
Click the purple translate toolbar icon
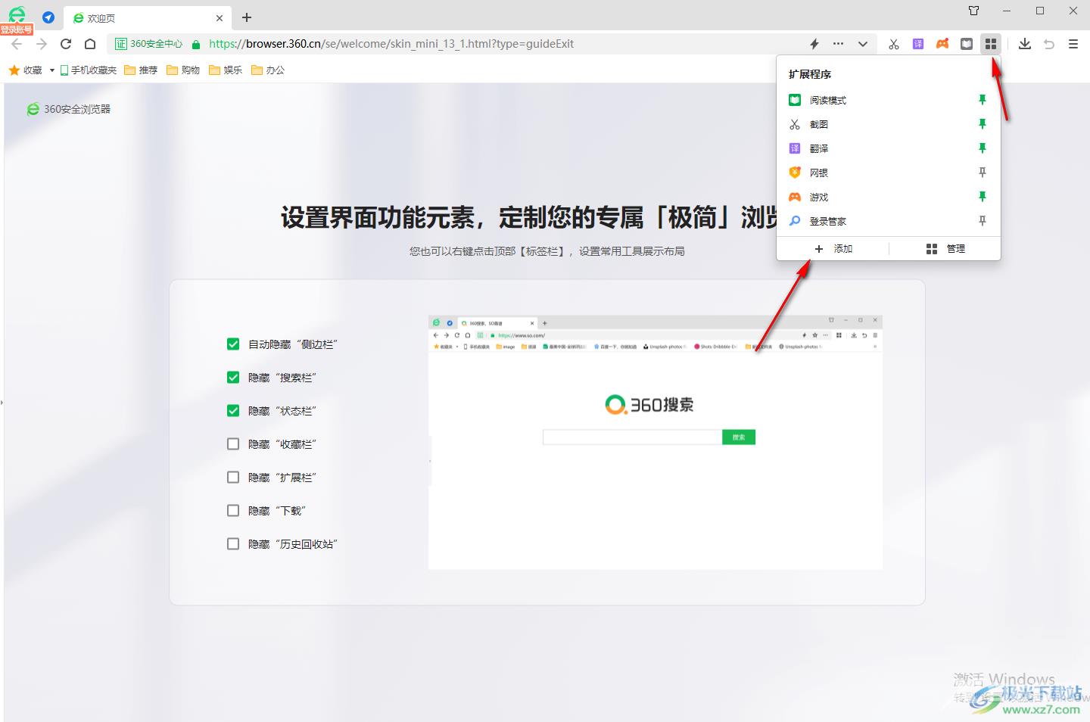(x=918, y=44)
